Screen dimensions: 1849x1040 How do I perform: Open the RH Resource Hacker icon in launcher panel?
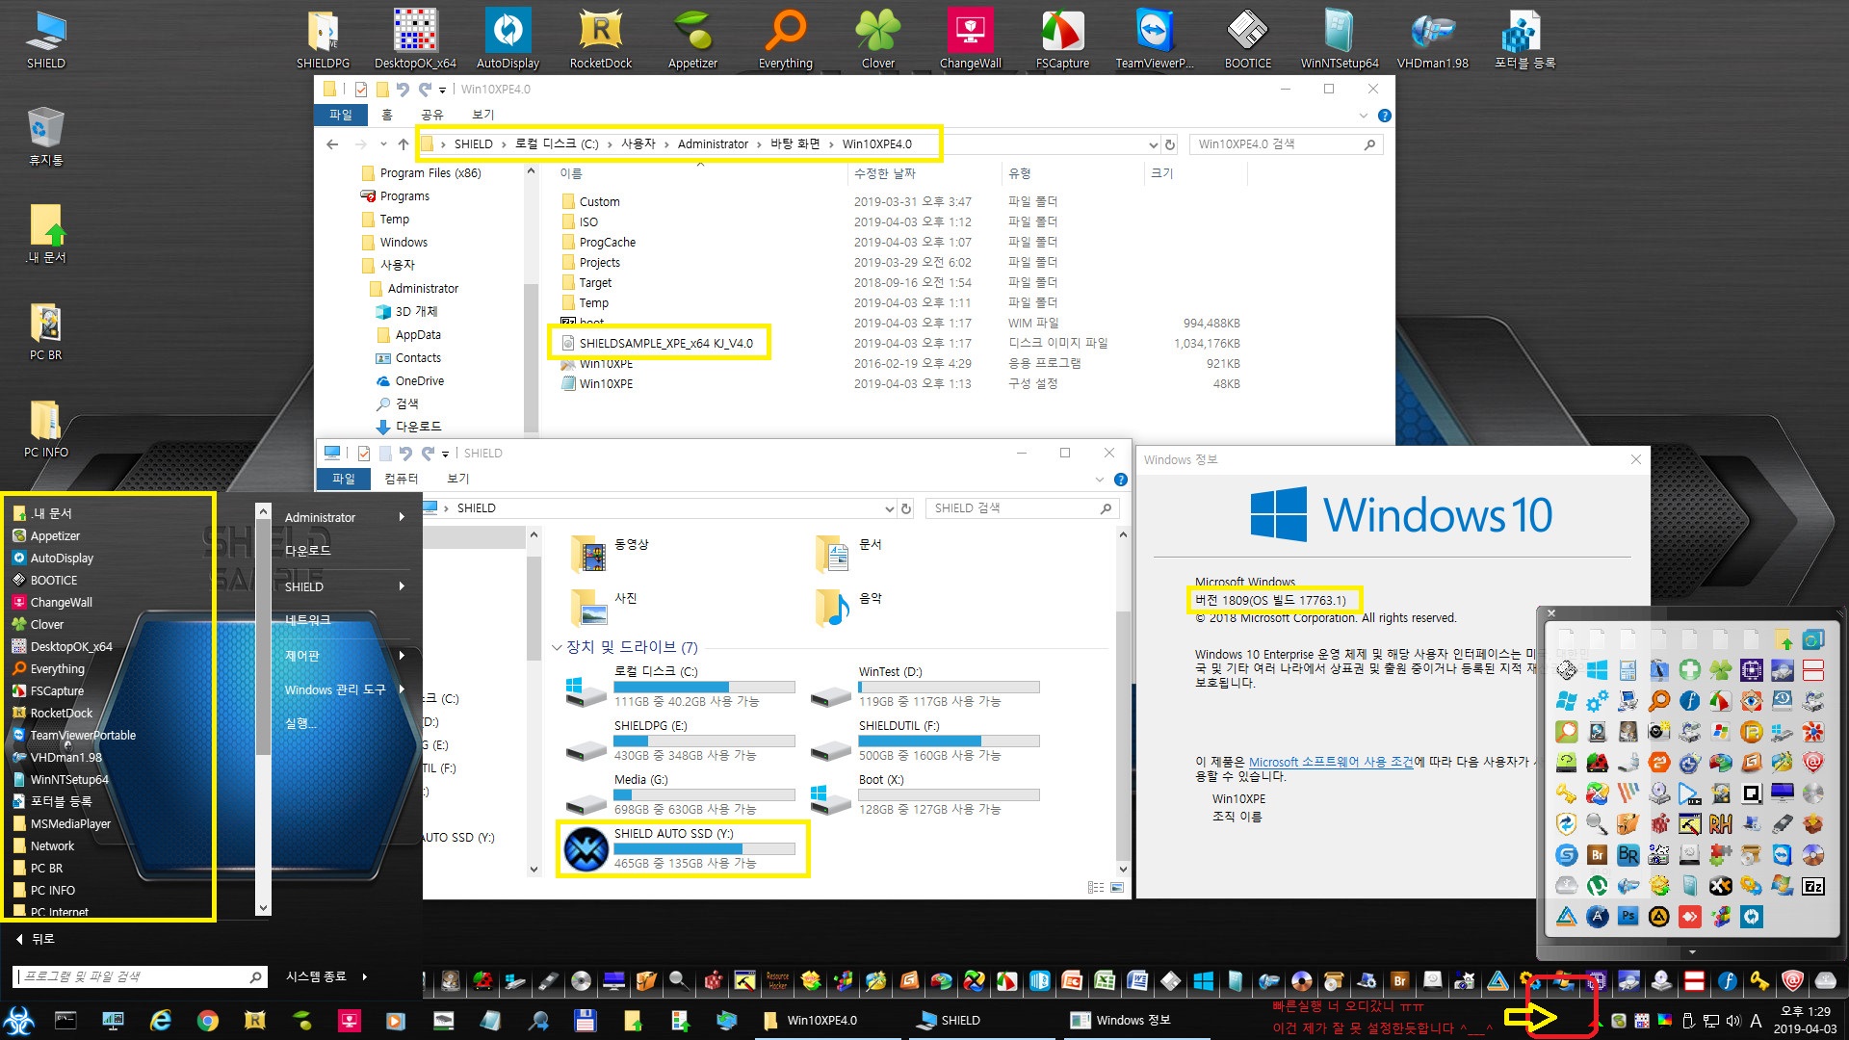(x=1721, y=824)
